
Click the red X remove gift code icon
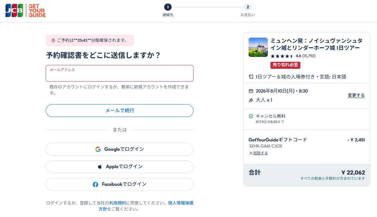tap(251, 153)
